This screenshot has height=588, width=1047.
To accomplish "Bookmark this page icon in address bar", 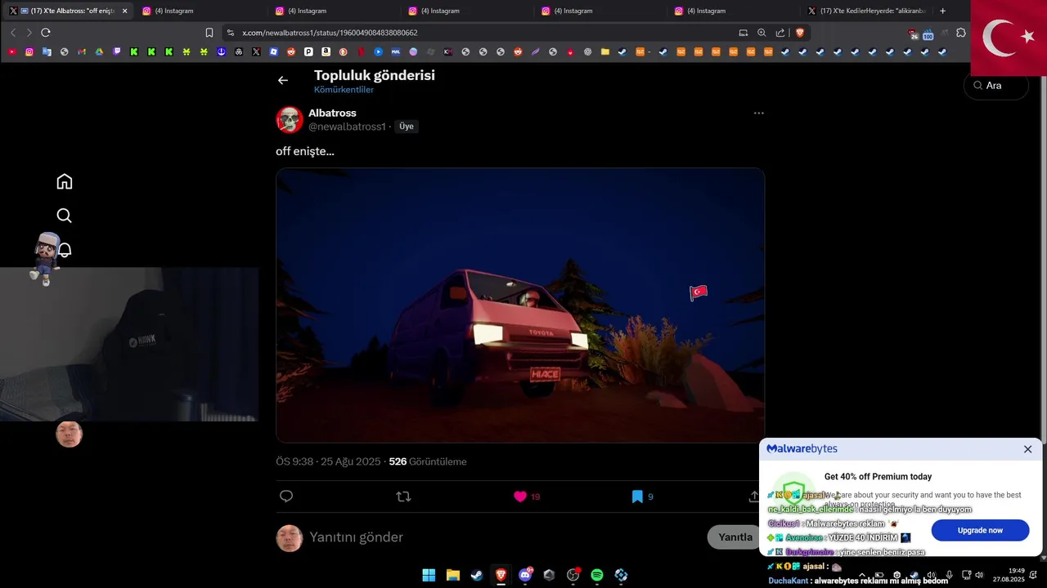I will (209, 33).
